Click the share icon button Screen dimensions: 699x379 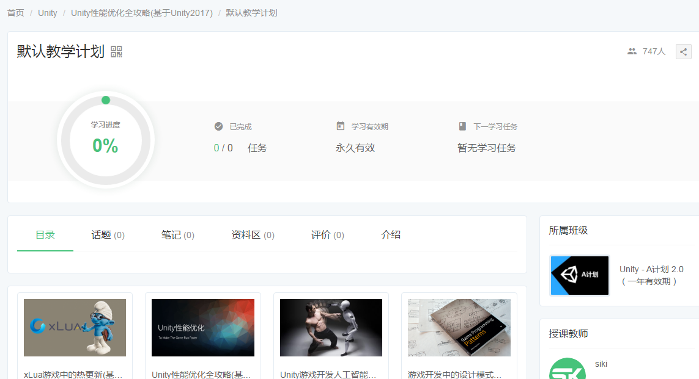683,52
